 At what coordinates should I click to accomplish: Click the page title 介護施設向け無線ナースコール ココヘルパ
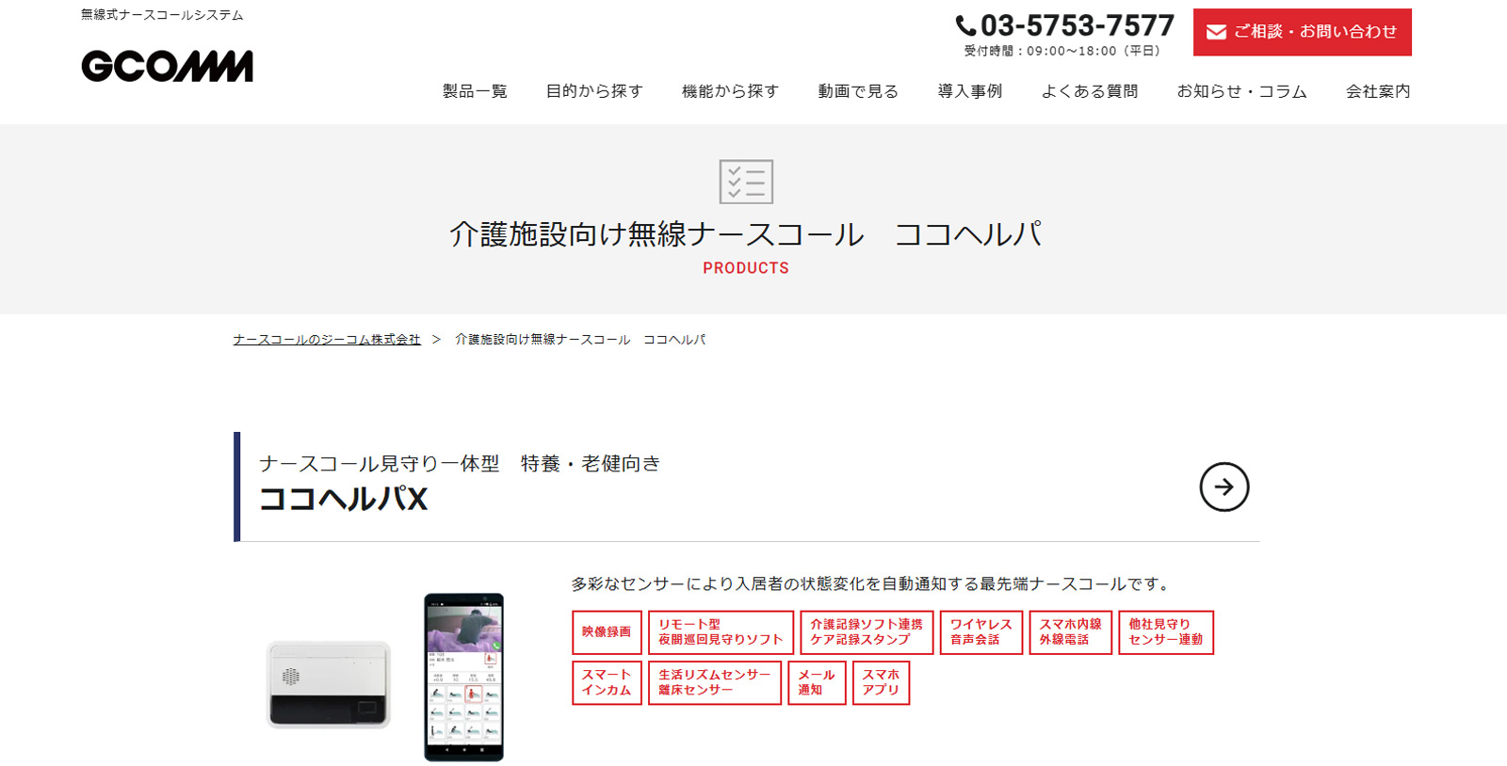pyautogui.click(x=746, y=233)
